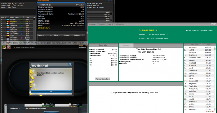
Task: Select the Prize Info panel header
Action: 103,45
